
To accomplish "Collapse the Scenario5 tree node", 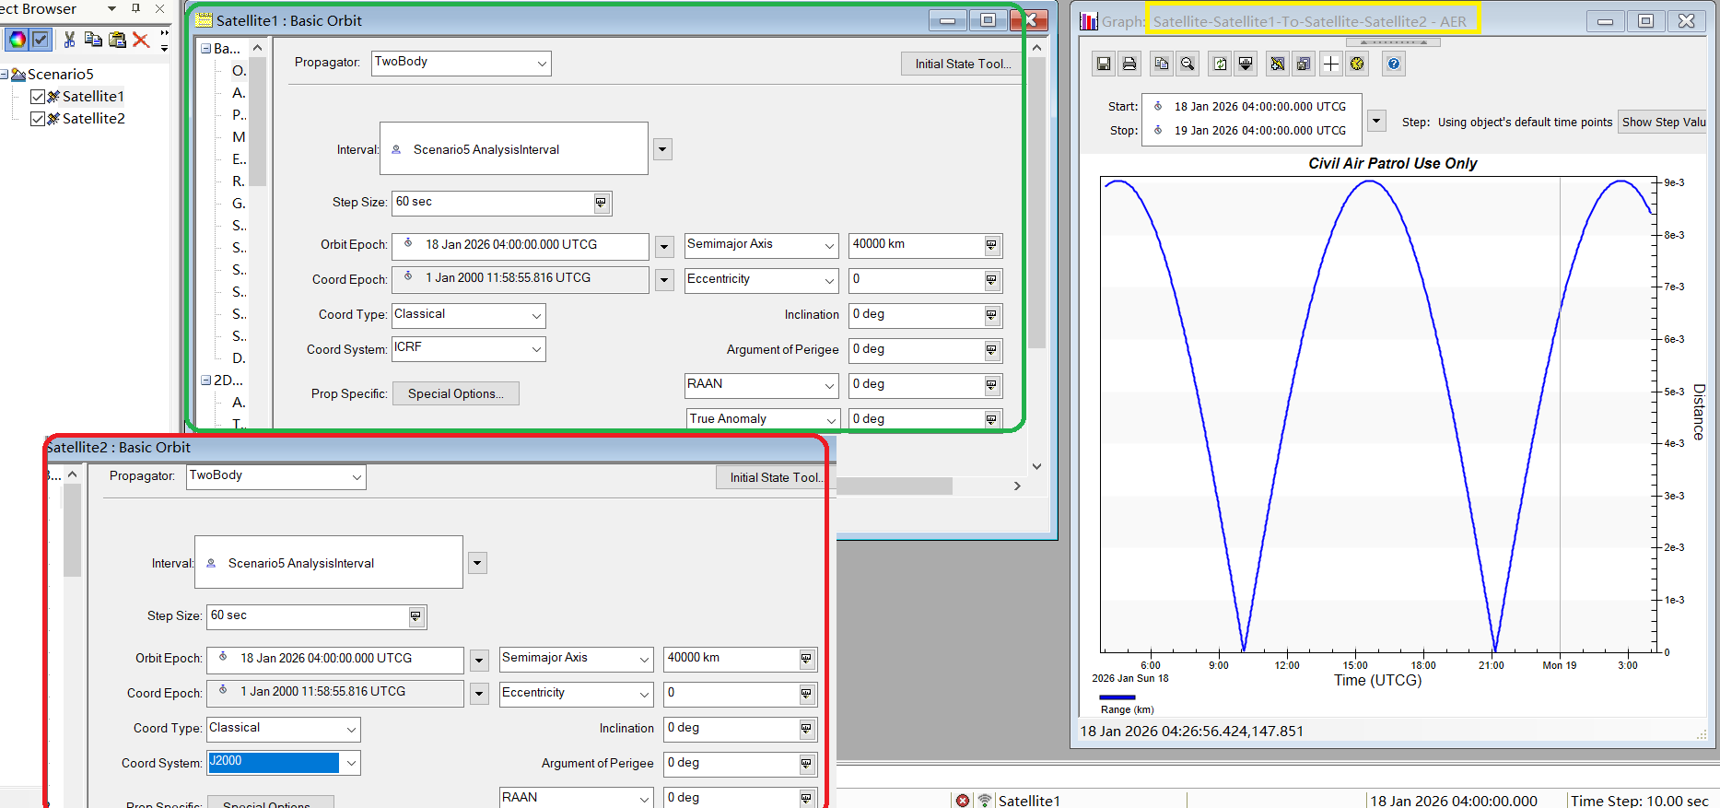I will point(5,75).
